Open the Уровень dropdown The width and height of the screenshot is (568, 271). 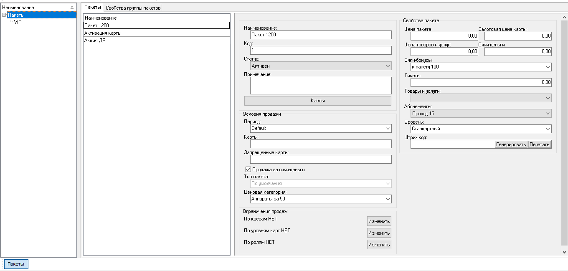[x=481, y=129]
